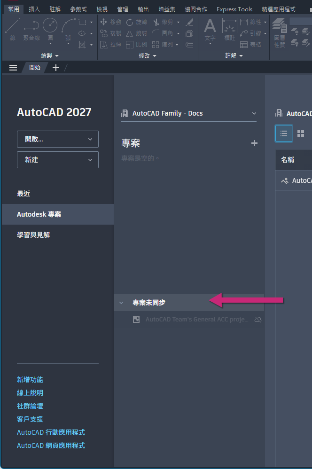Activate the Rotate (旋轉) command
312x469 pixels.
(136, 22)
